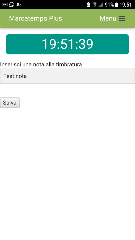Tap the mail notification icon in status bar

[5, 5]
